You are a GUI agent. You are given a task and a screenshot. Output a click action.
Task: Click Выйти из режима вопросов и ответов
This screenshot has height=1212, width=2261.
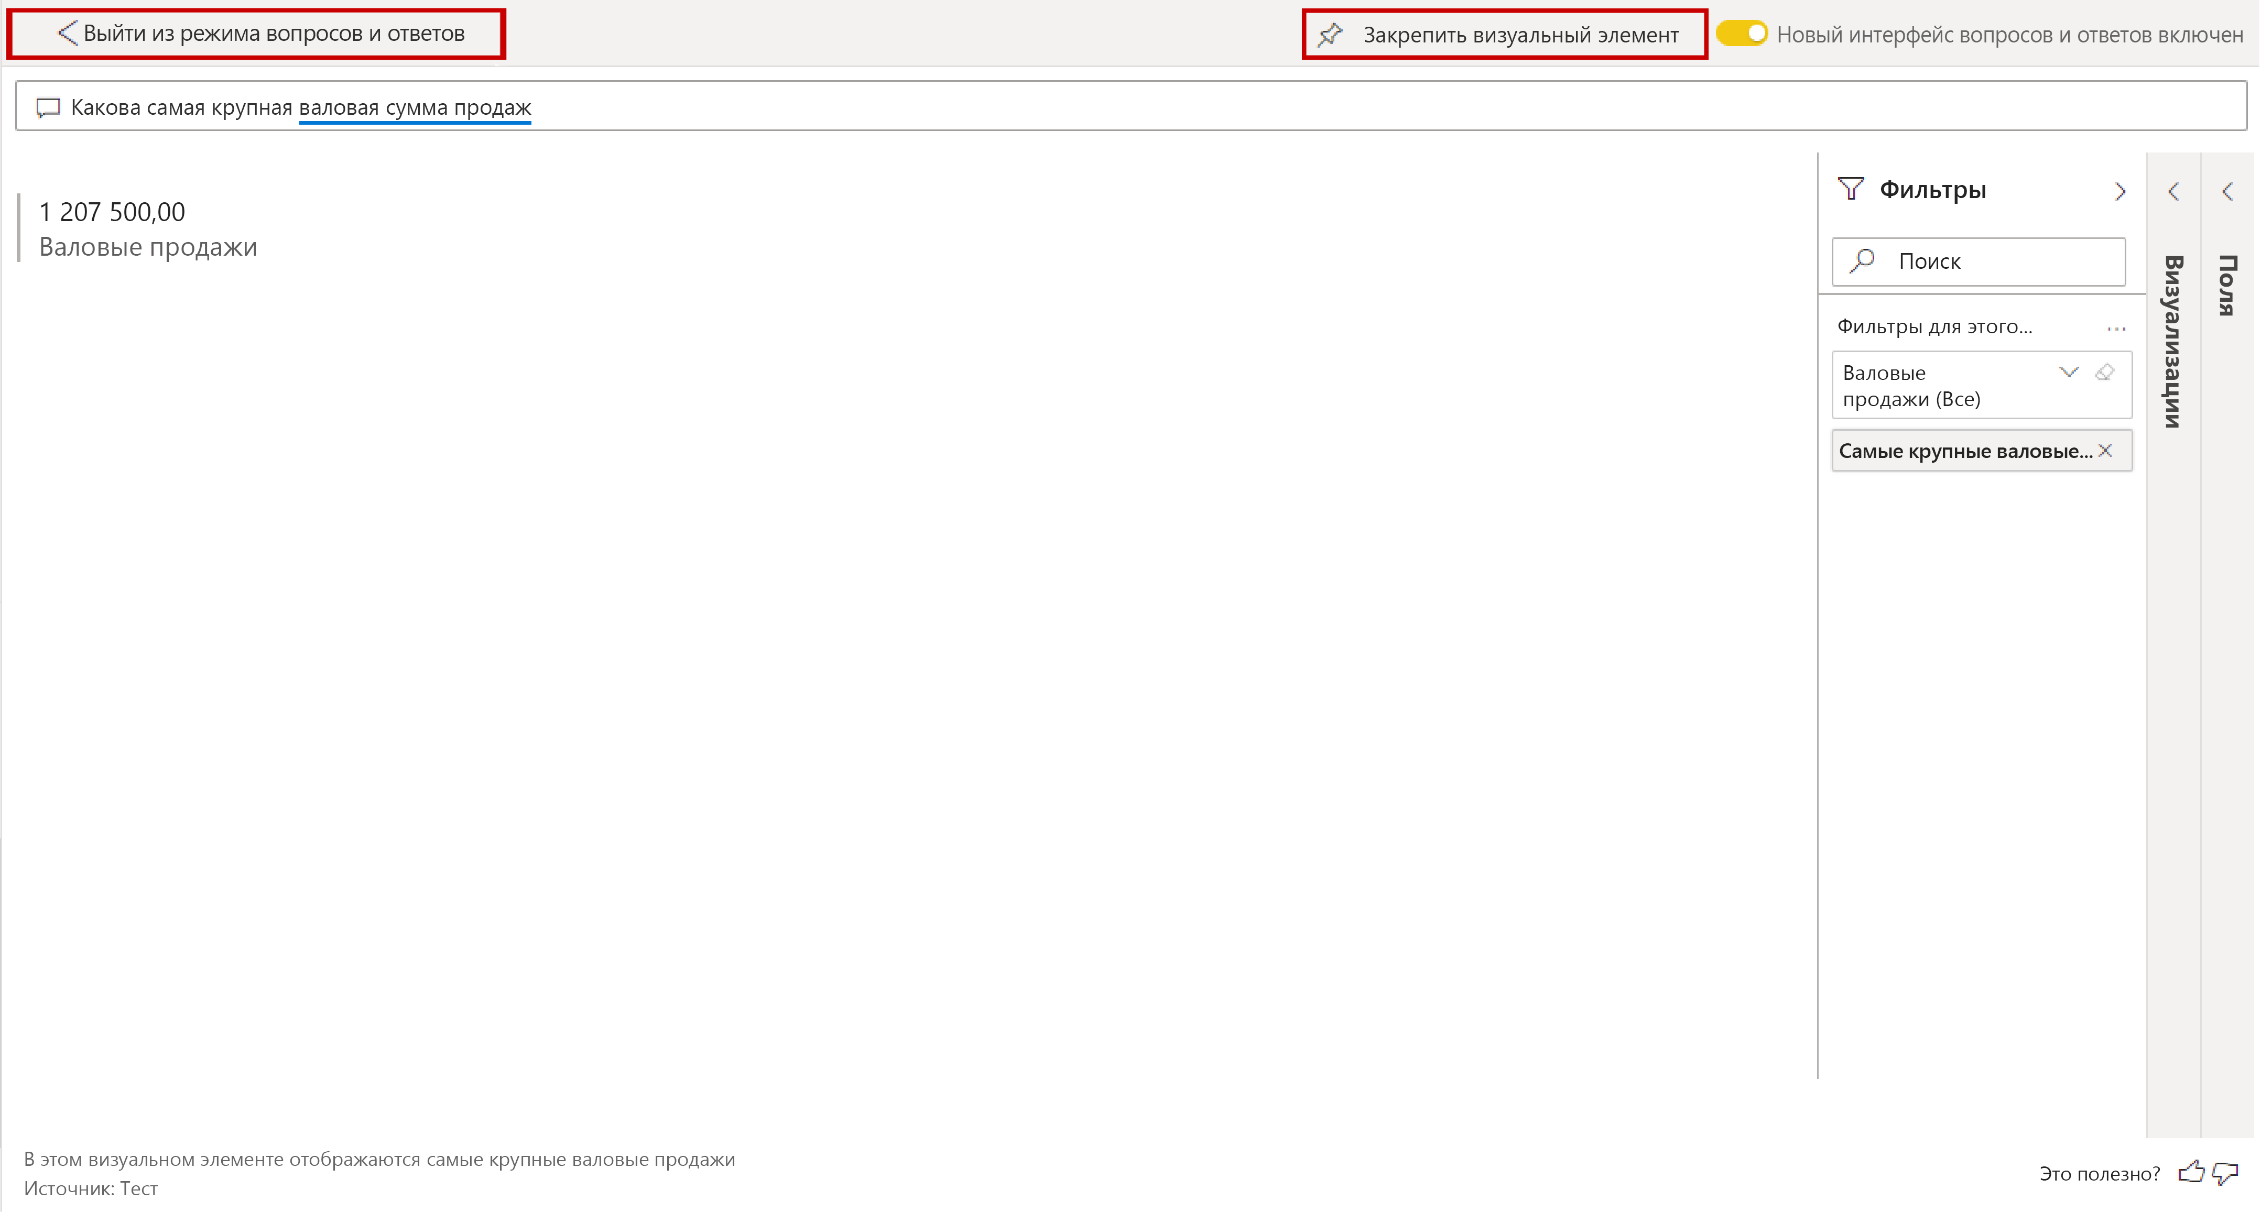point(256,34)
